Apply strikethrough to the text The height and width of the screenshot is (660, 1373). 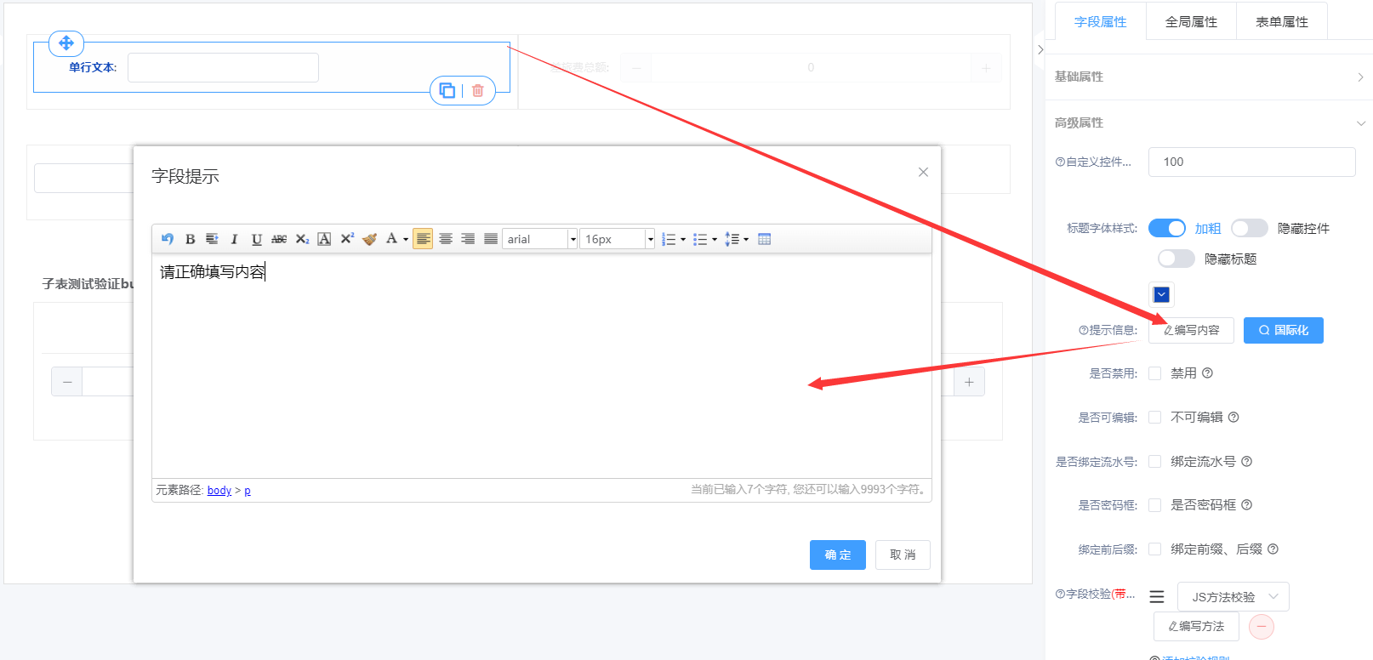[x=279, y=239]
